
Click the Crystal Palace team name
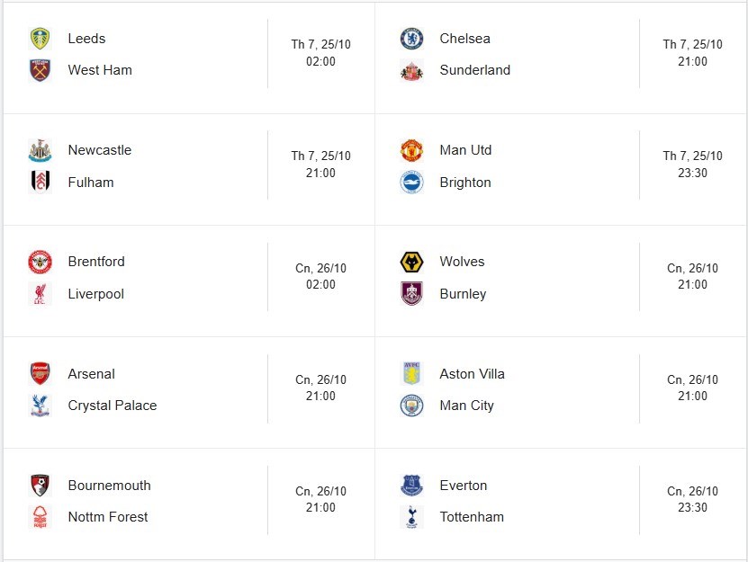pos(112,406)
